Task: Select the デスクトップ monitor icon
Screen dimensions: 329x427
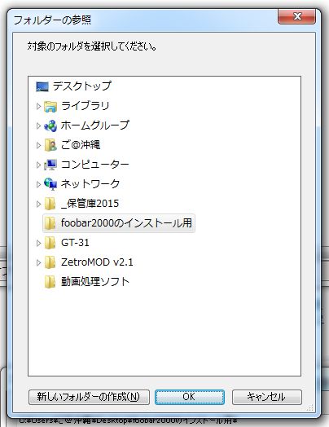Action: pyautogui.click(x=42, y=86)
